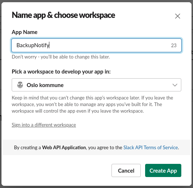Close the Name app & choose workspace dialog
The image size is (193, 188).
point(178,16)
